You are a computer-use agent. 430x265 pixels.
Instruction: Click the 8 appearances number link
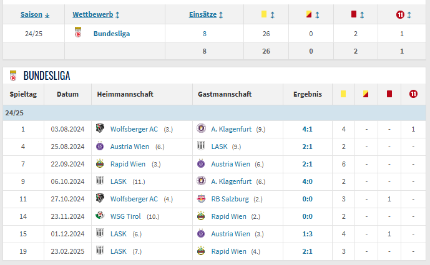[x=204, y=34]
